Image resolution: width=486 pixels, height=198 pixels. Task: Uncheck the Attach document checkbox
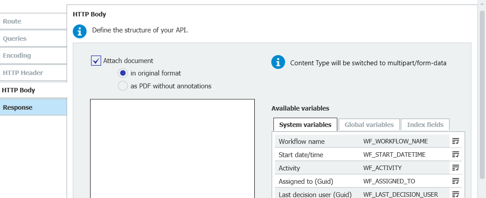[x=96, y=61]
